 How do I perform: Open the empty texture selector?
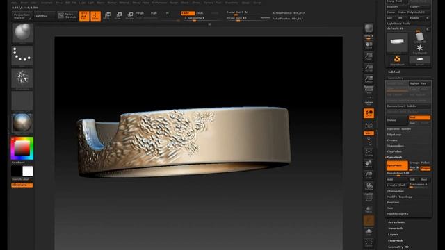click(x=22, y=100)
